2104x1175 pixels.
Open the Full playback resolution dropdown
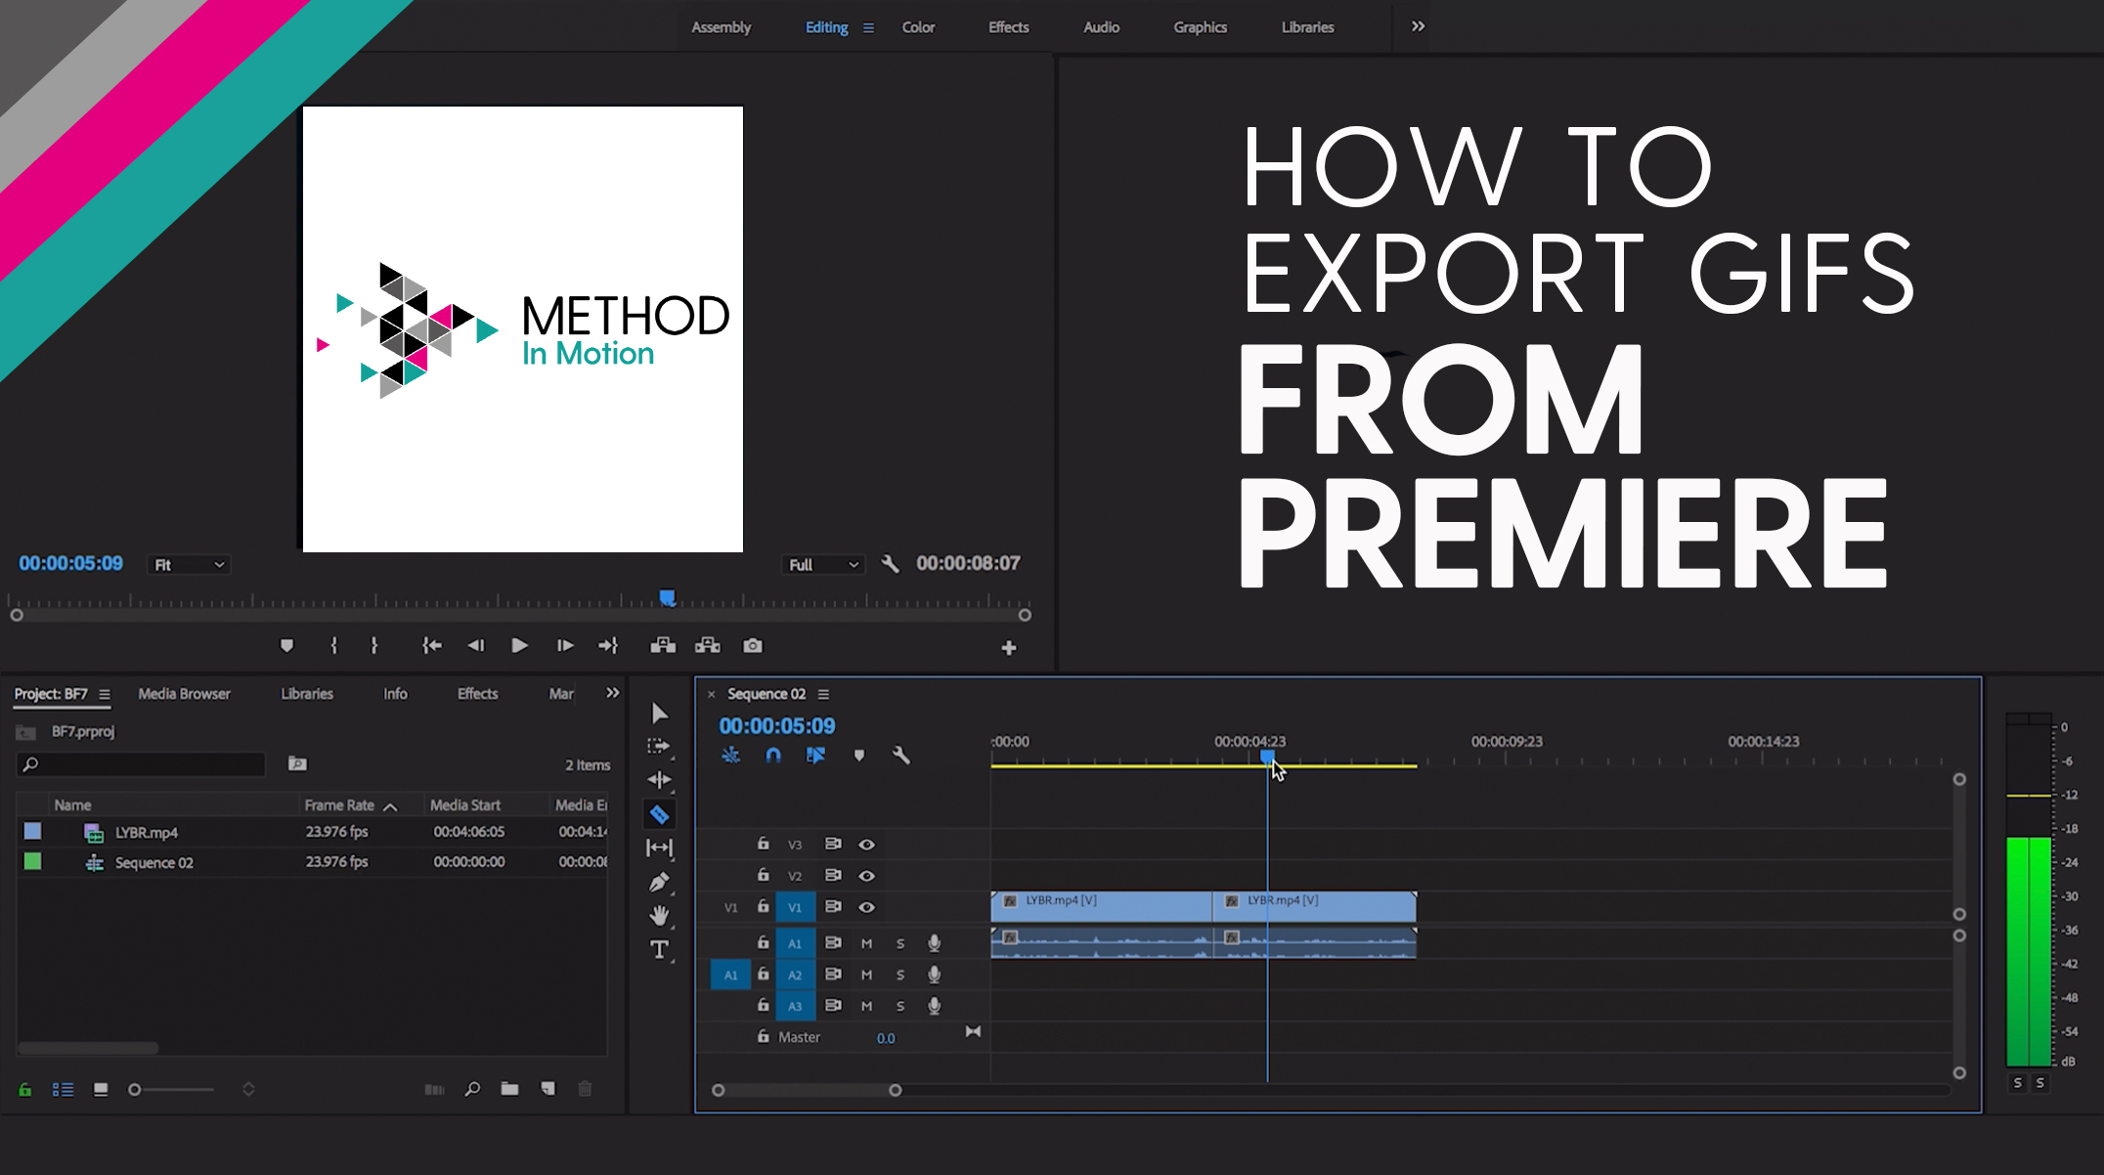pos(823,565)
